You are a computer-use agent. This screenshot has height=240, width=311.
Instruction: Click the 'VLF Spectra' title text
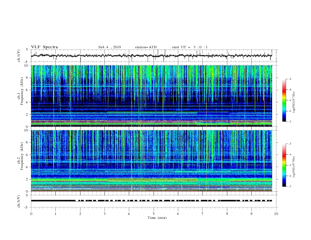pyautogui.click(x=44, y=47)
